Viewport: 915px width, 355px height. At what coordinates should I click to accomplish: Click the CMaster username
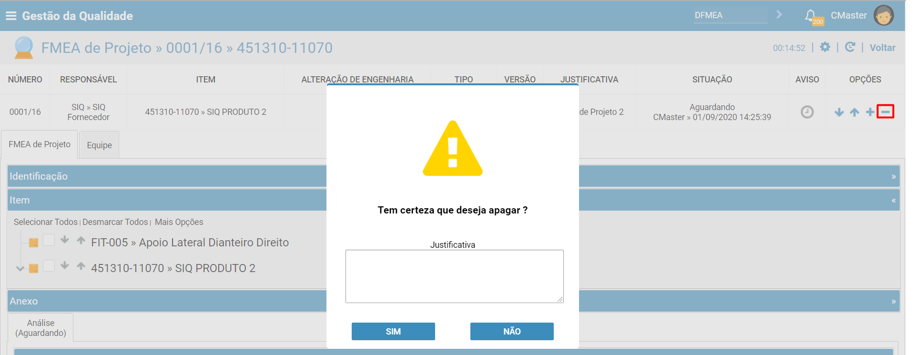point(849,15)
